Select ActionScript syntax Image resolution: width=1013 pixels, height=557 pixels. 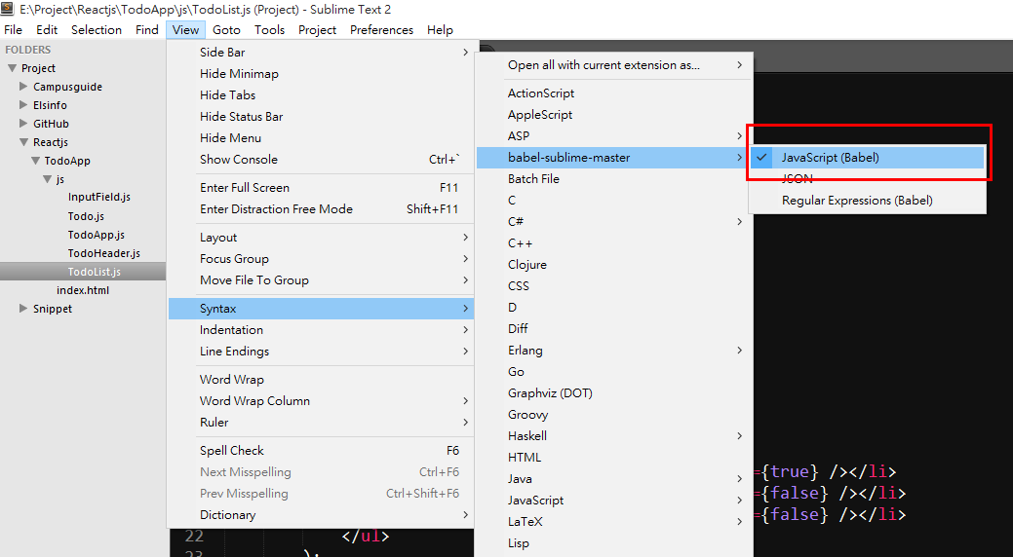pyautogui.click(x=613, y=93)
